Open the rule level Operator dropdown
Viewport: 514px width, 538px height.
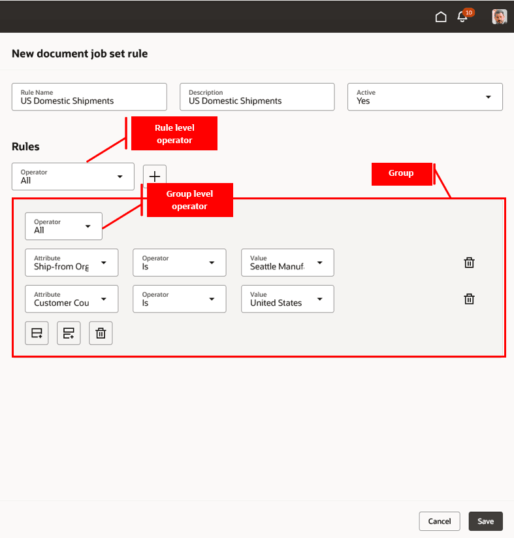coord(73,177)
